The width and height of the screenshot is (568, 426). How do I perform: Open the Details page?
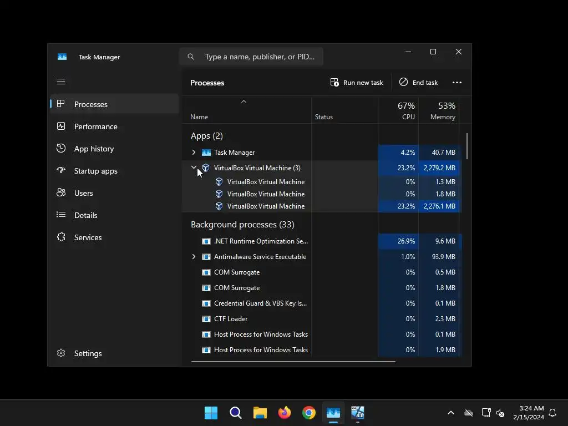(x=114, y=215)
